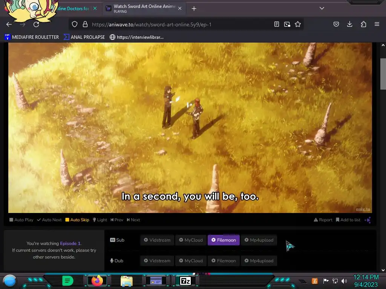Image resolution: width=386 pixels, height=289 pixels.
Task: Toggle reader view icon
Action: click(276, 24)
